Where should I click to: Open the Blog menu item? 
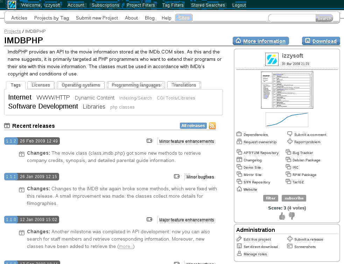click(x=150, y=18)
